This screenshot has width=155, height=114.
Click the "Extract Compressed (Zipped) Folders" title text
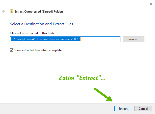(x=39, y=12)
